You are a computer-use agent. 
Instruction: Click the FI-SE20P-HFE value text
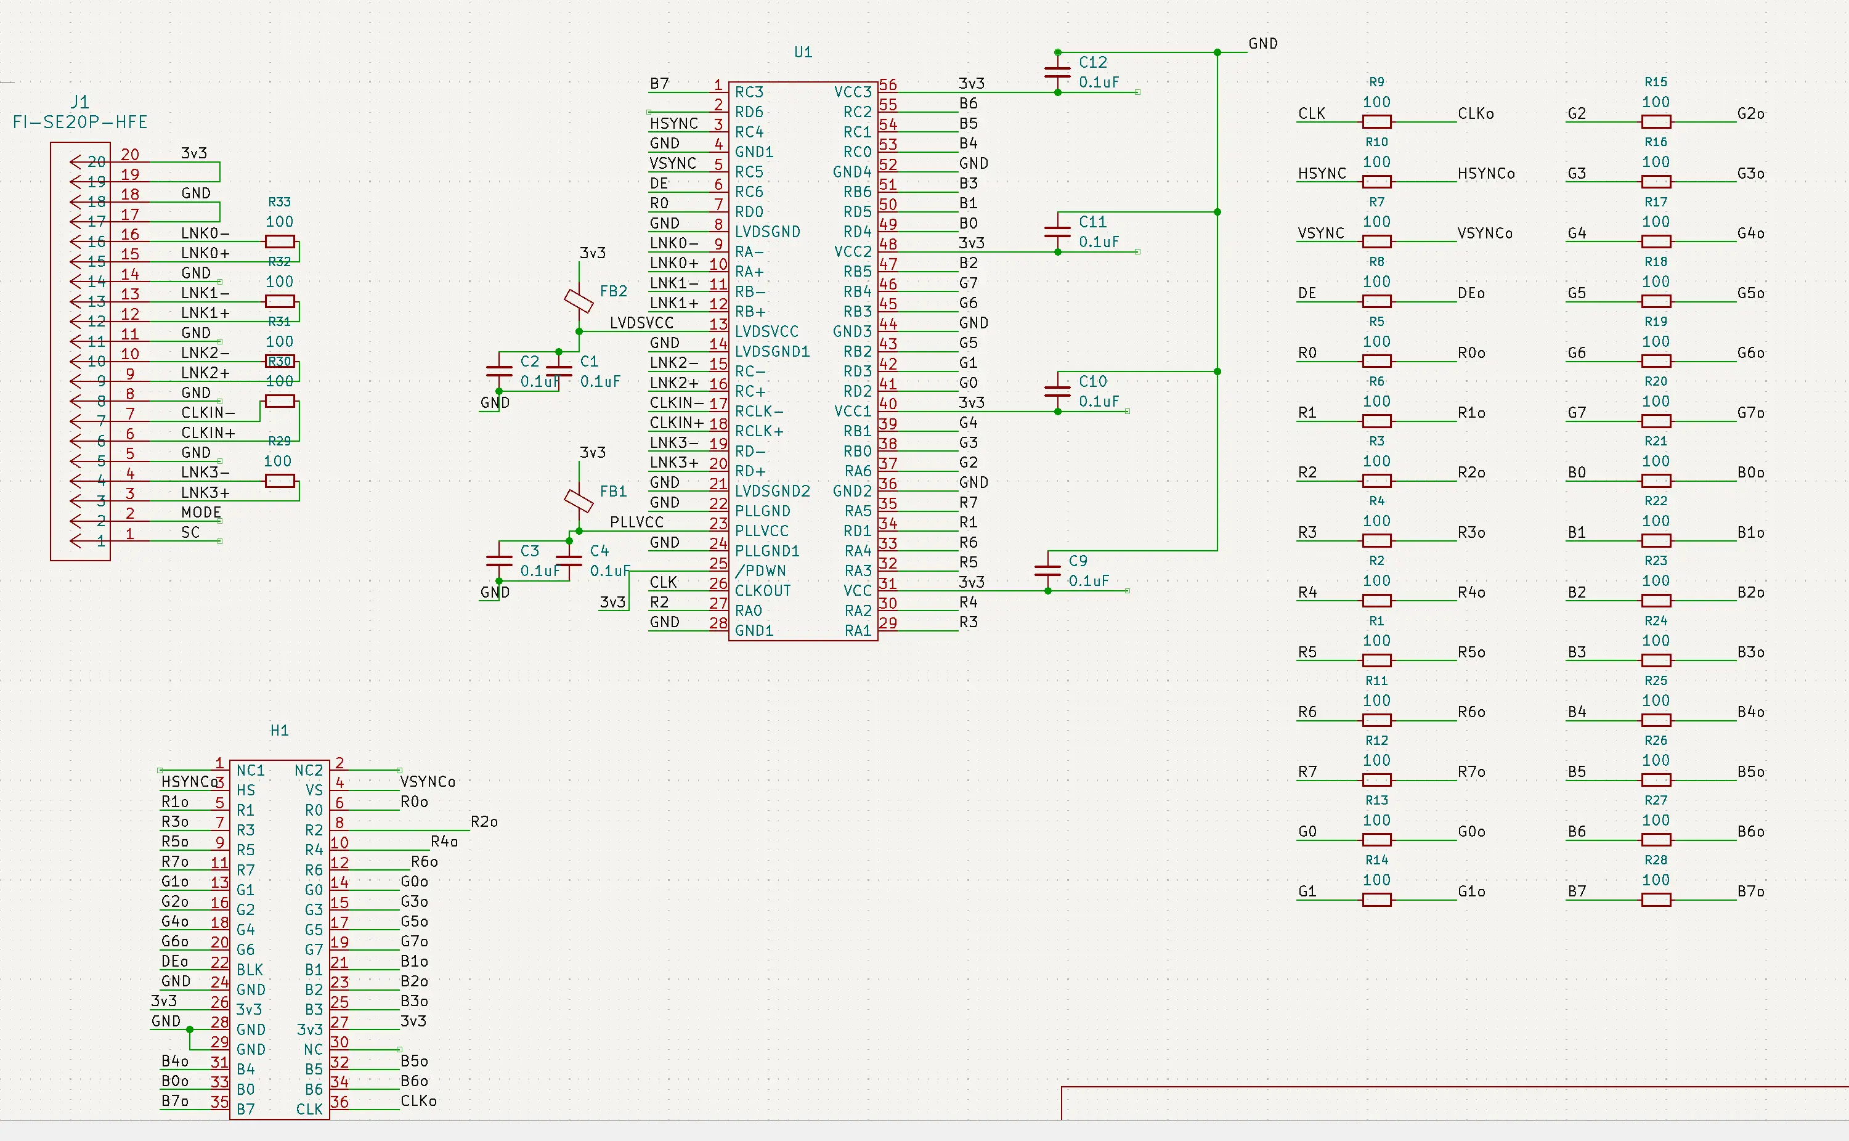80,122
